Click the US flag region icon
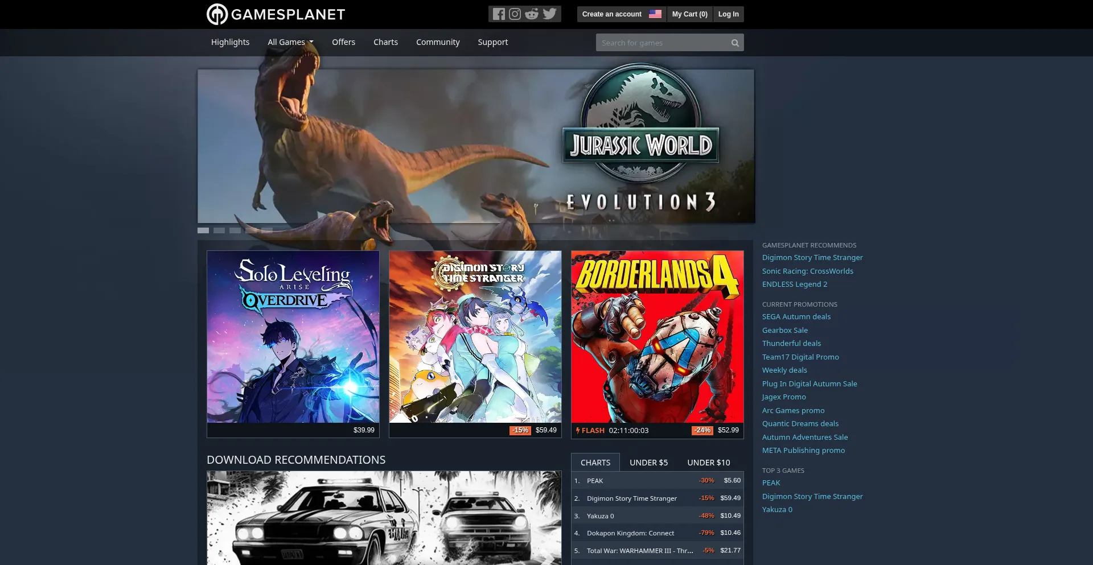Screen dimensions: 1093x565 [655, 14]
